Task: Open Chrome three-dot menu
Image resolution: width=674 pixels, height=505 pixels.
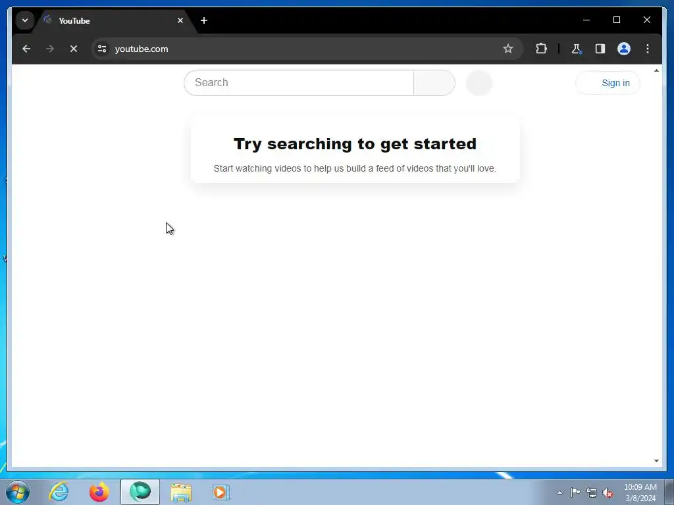Action: coord(648,49)
